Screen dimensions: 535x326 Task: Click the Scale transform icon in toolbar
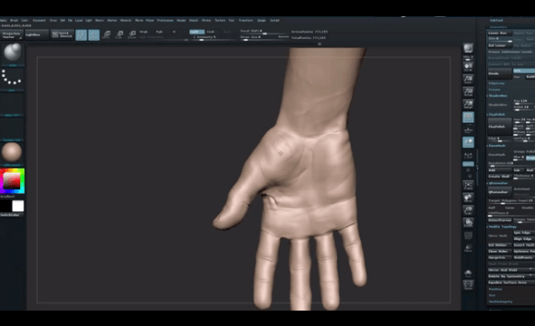pos(119,34)
